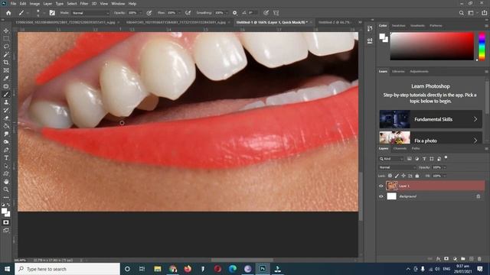This screenshot has height=275, width=490.
Task: Select the Smudge tool
Action: point(6,134)
